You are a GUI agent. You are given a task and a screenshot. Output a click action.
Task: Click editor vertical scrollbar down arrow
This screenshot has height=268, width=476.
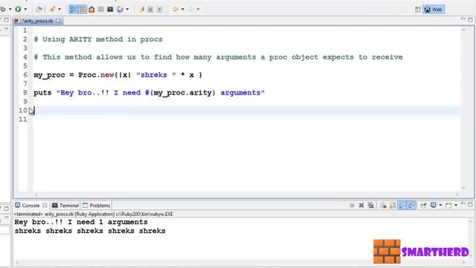click(x=463, y=188)
